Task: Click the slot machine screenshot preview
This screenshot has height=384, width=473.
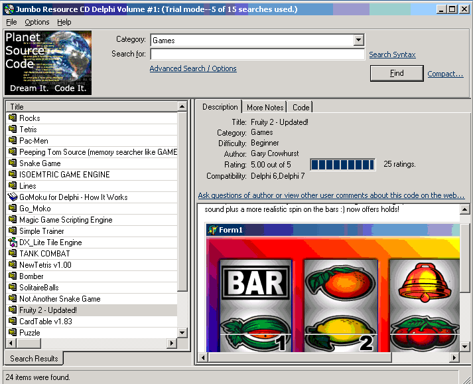Action: pos(333,288)
